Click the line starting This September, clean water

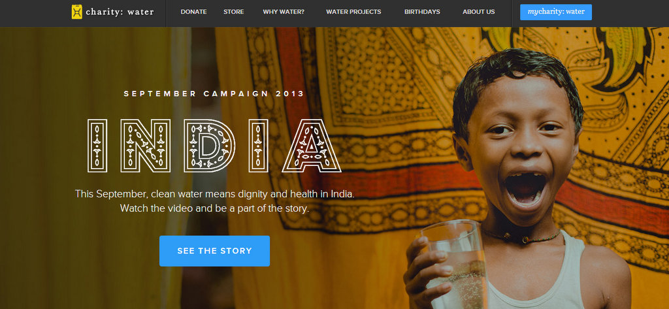click(215, 194)
